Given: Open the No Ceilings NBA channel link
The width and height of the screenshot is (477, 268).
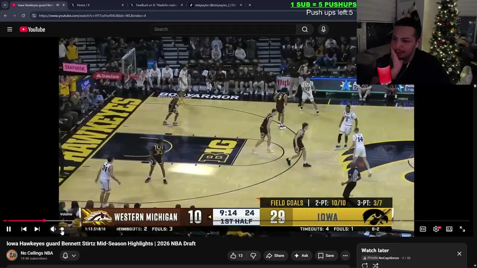Looking at the screenshot, I should pyautogui.click(x=37, y=253).
